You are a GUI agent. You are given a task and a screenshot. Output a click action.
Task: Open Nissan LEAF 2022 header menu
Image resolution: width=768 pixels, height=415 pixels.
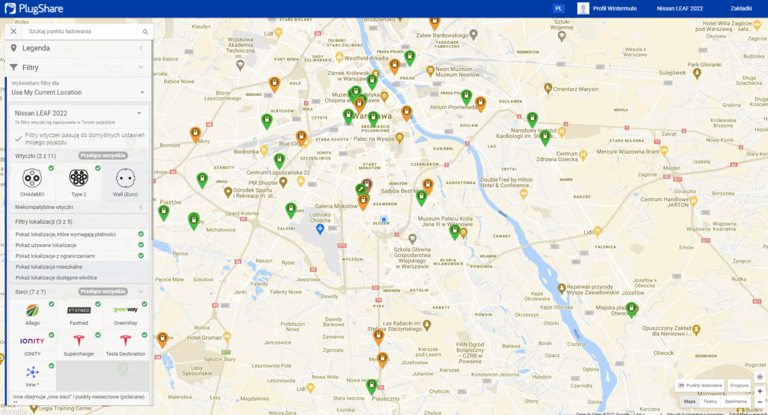pyautogui.click(x=680, y=9)
